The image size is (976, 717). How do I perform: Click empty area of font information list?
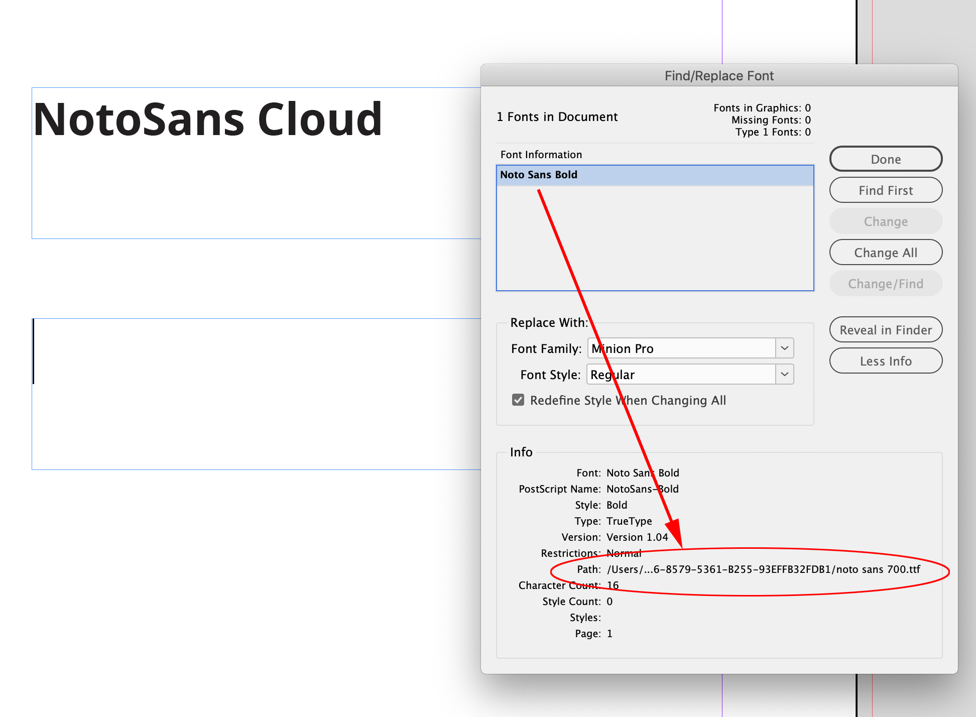click(703, 241)
